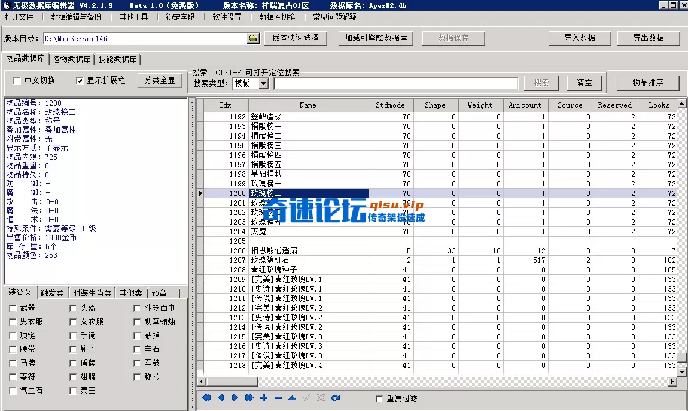Viewport: 688px width, 411px height.
Task: Select row 玫瑰随机石
Action: pos(440,260)
